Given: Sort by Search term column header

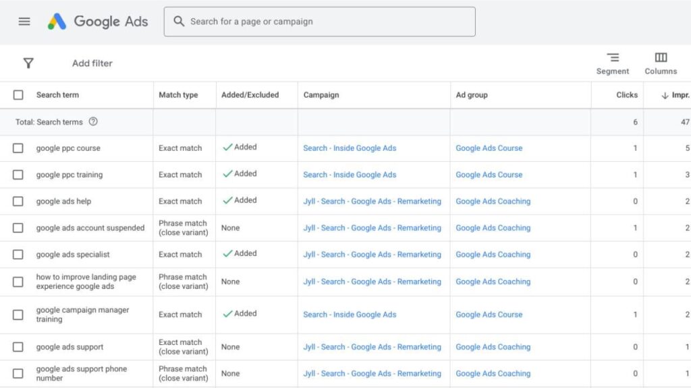Looking at the screenshot, I should pos(58,95).
